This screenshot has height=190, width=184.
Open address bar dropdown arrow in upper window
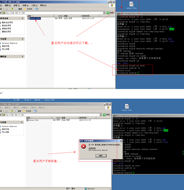click(104, 13)
